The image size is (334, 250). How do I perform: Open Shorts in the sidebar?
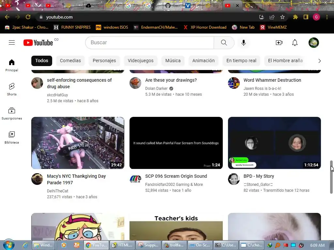point(12,89)
